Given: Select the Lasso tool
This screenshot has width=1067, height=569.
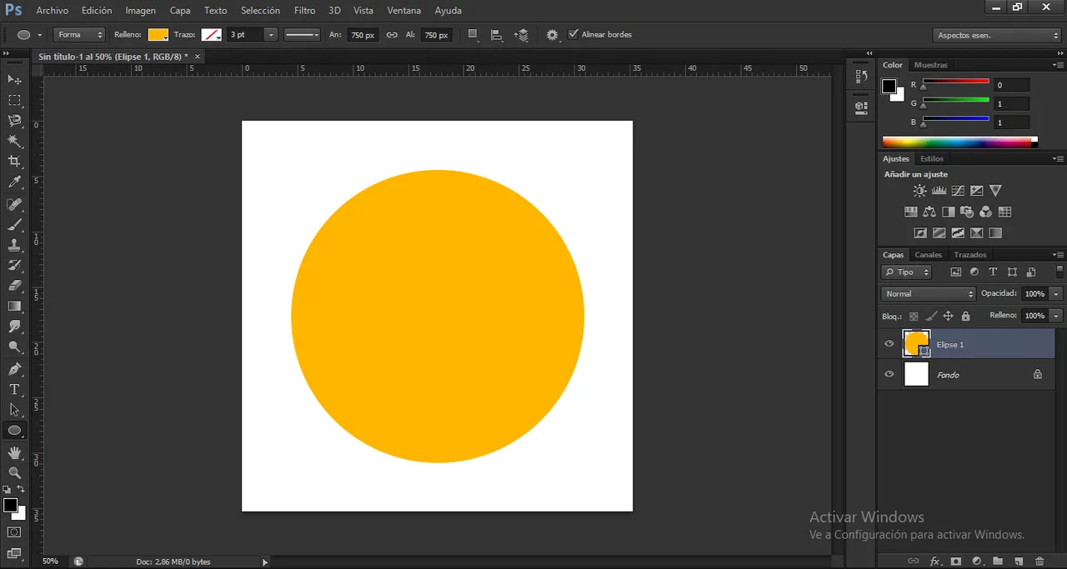Looking at the screenshot, I should [14, 121].
